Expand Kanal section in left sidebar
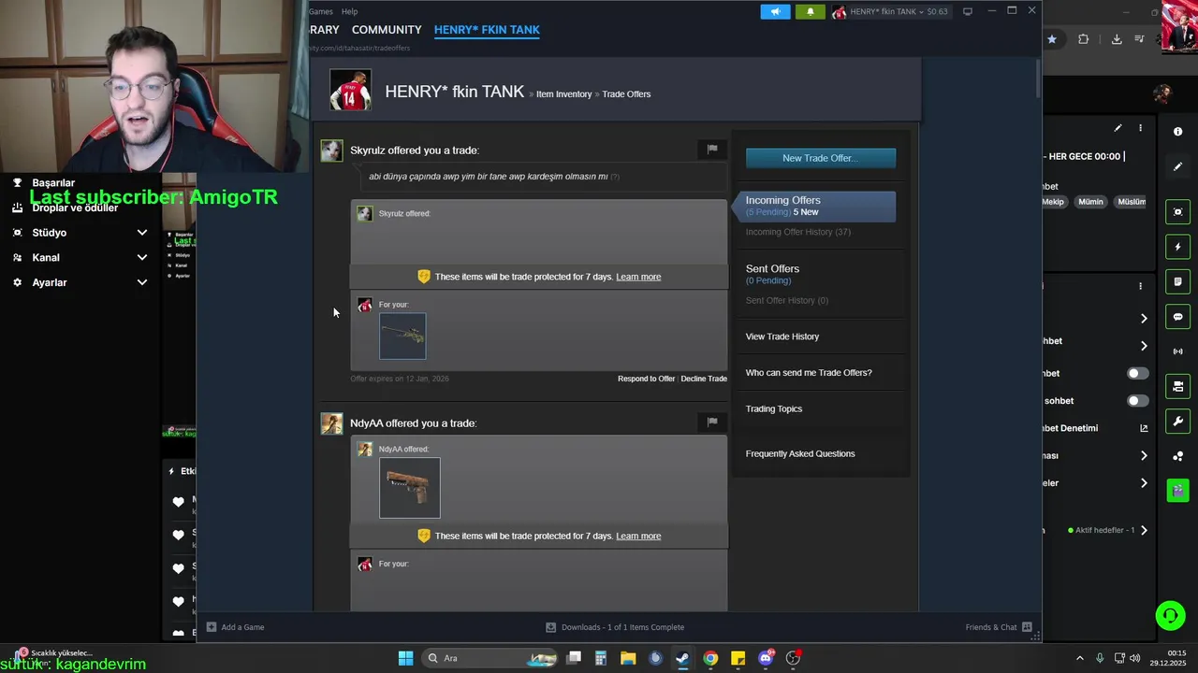This screenshot has width=1198, height=673. tap(142, 257)
